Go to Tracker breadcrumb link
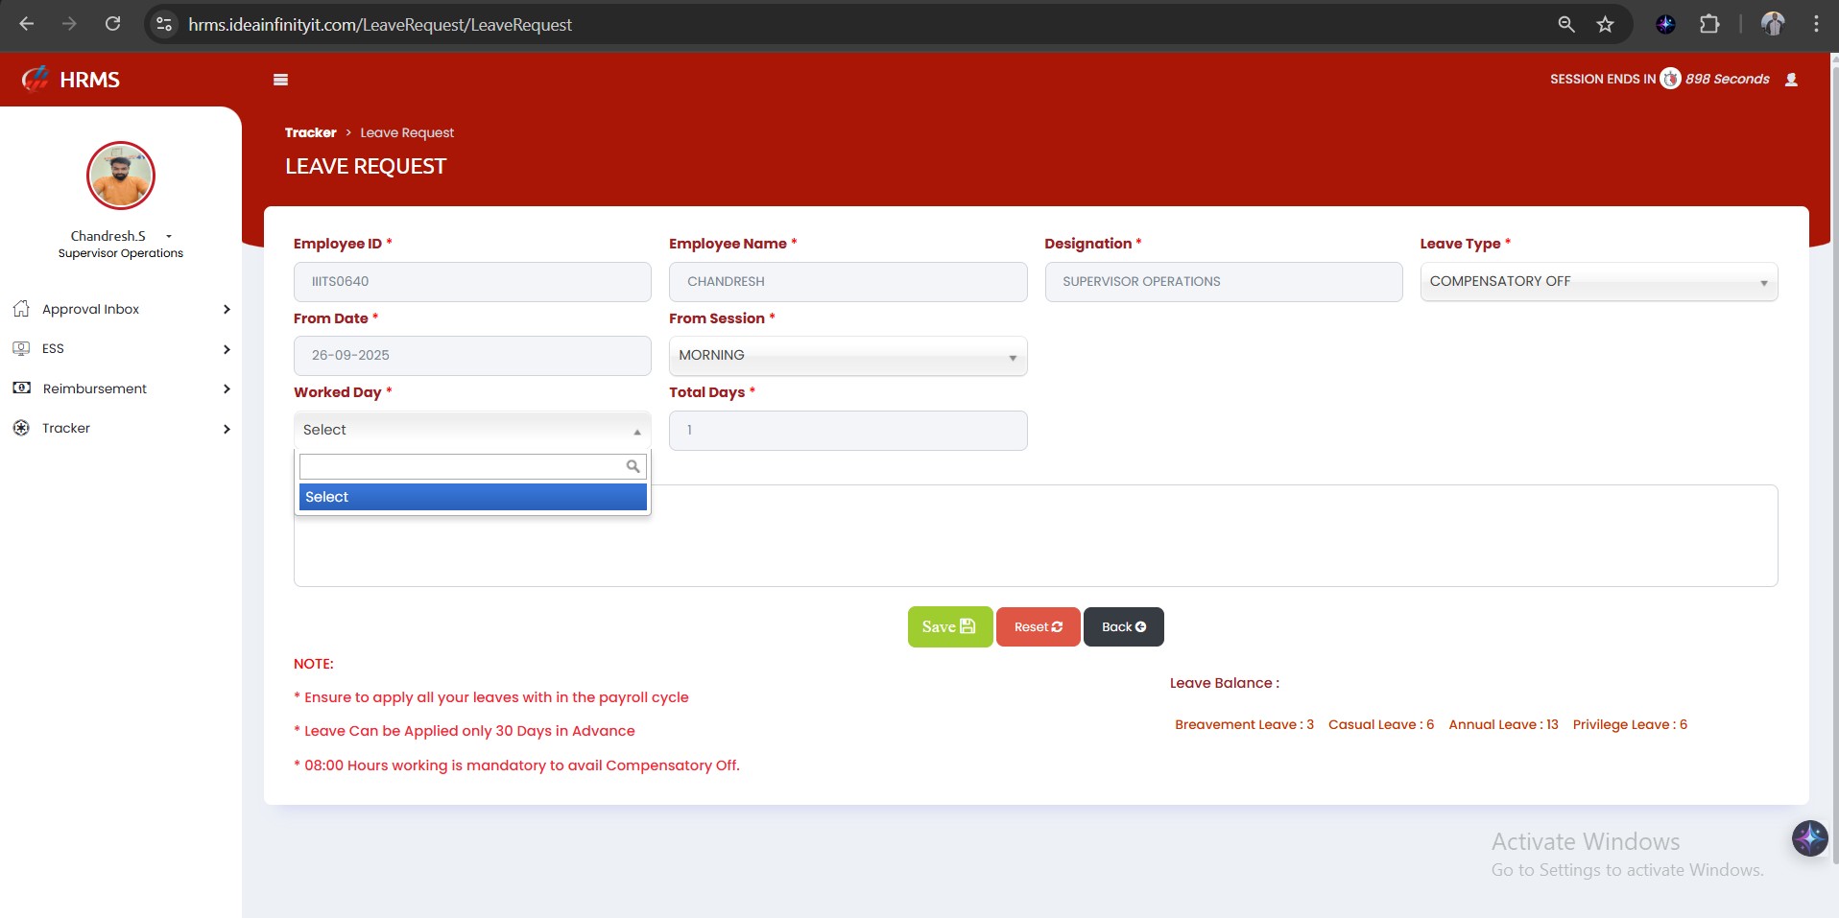Image resolution: width=1839 pixels, height=918 pixels. tap(310, 132)
